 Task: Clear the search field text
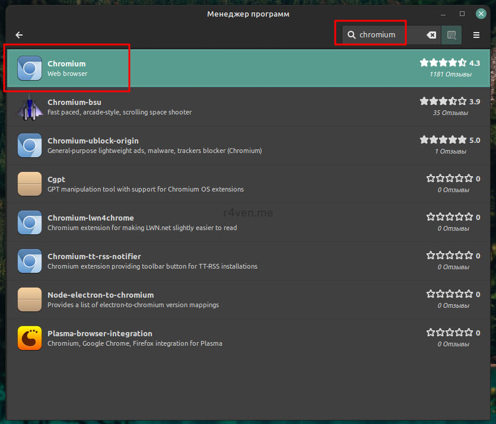tap(431, 35)
